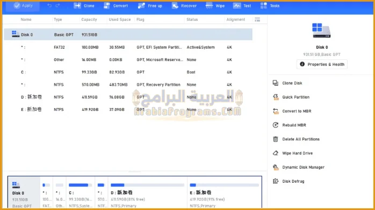Click the Disk 0 icon in table row

15,34
